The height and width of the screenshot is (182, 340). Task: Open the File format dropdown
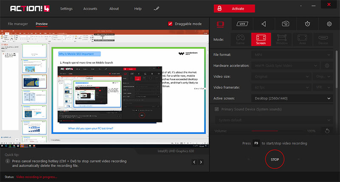pos(292,55)
